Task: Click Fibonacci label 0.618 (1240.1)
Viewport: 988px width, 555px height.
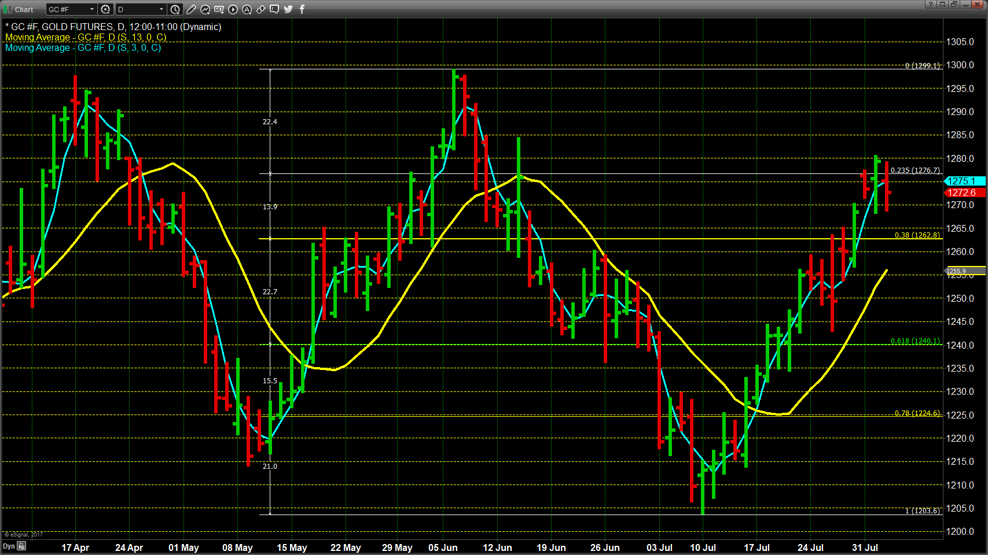Action: (915, 341)
